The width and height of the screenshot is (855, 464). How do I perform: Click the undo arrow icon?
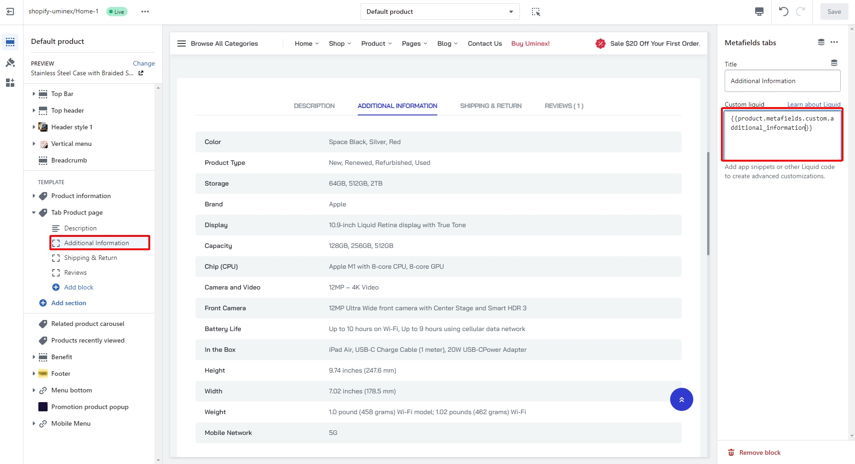[x=783, y=12]
